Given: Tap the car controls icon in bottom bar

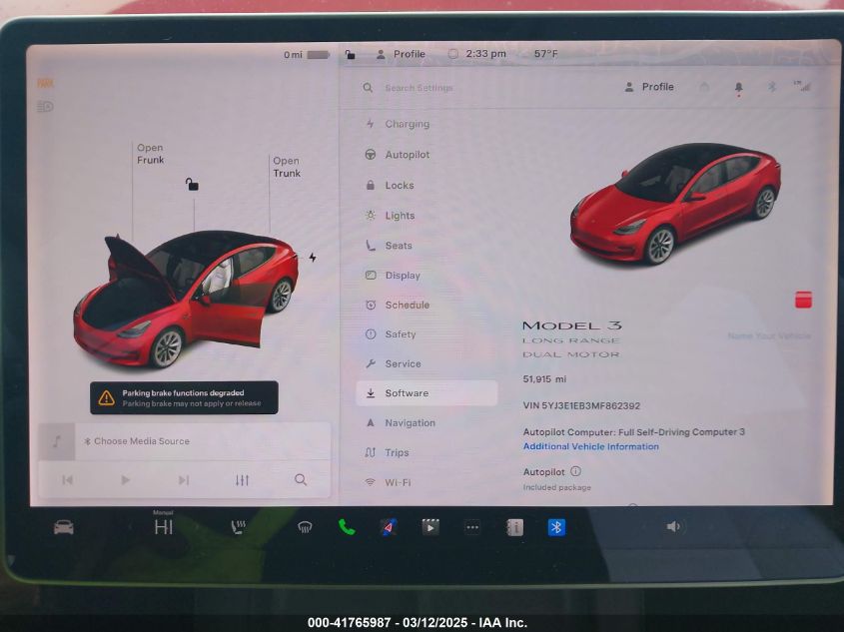Looking at the screenshot, I should tap(64, 527).
